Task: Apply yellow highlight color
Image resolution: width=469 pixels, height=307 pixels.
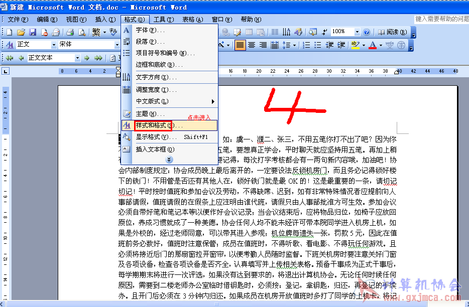Action: click(x=356, y=46)
